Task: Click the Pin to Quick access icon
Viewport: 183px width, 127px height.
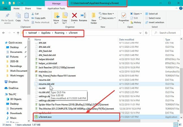Action: coord(7,16)
